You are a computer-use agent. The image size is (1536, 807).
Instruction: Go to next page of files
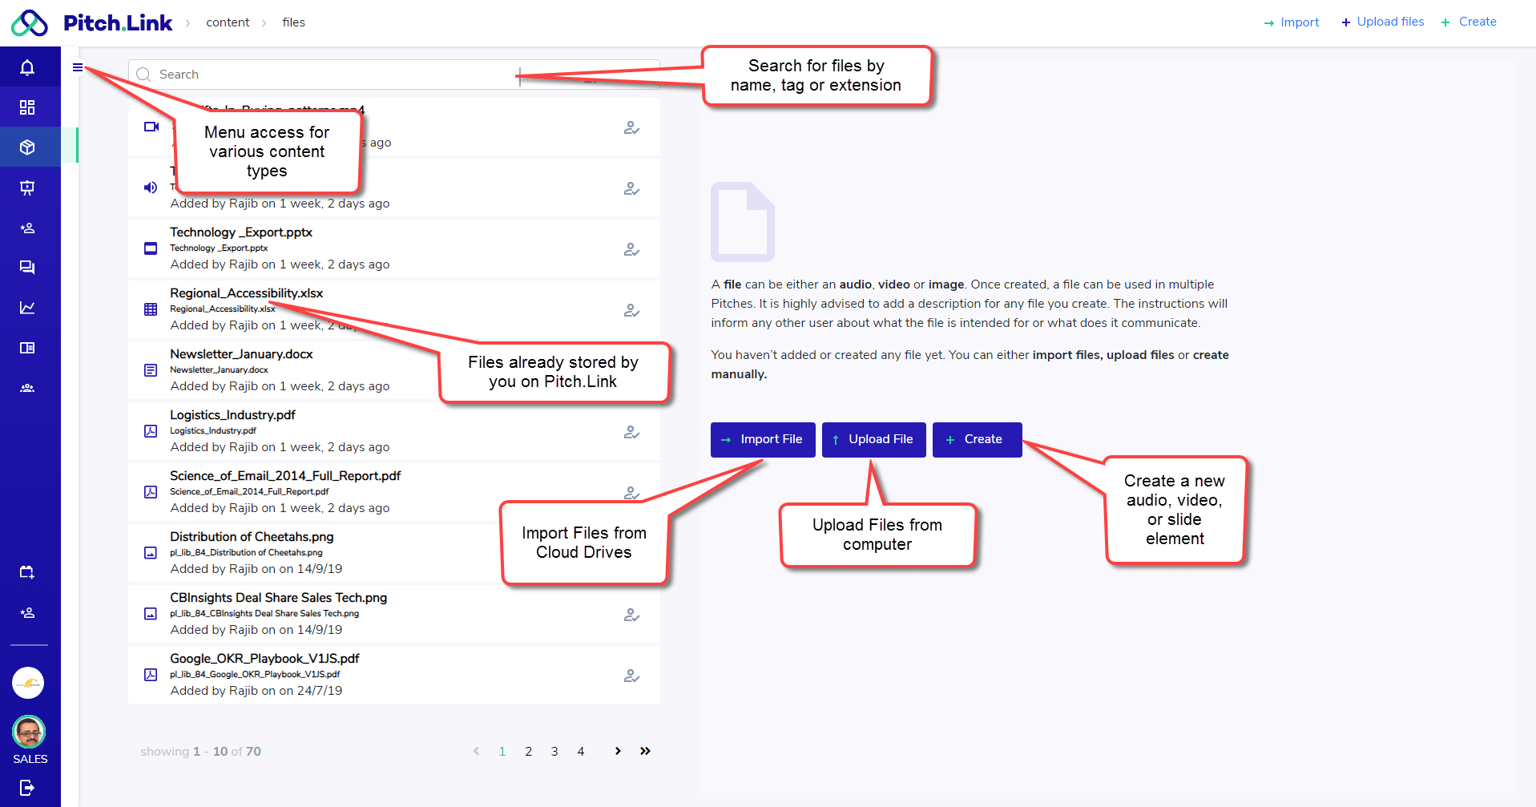coord(618,751)
